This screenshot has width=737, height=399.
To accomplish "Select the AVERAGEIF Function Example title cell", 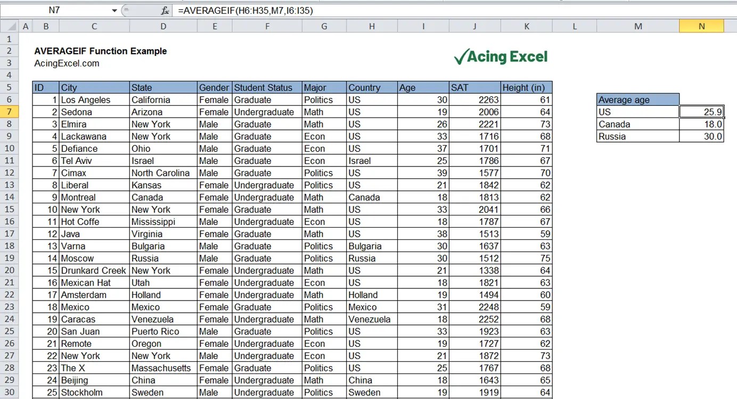I will coord(100,51).
